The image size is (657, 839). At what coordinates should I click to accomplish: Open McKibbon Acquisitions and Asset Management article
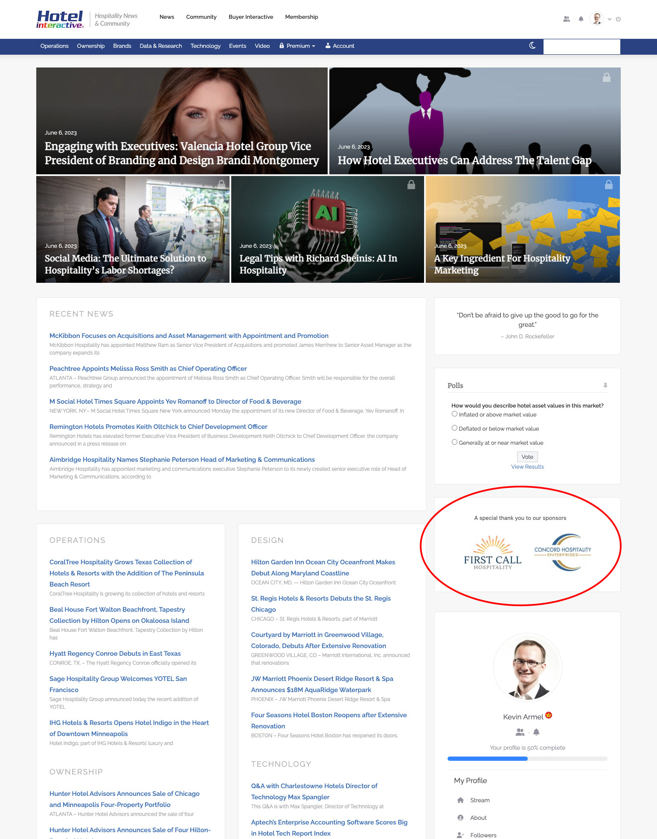(189, 336)
